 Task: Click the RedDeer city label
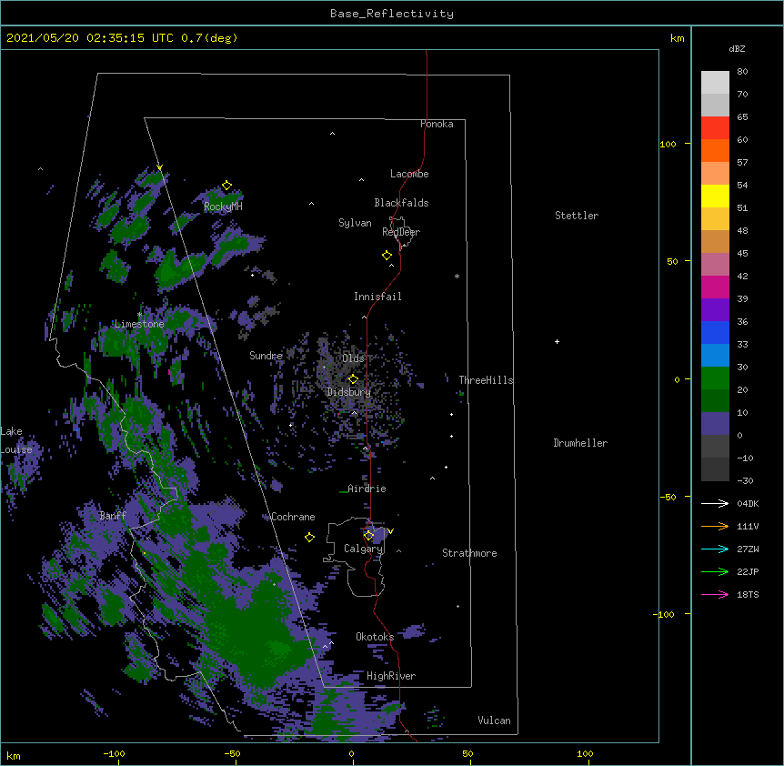[401, 232]
